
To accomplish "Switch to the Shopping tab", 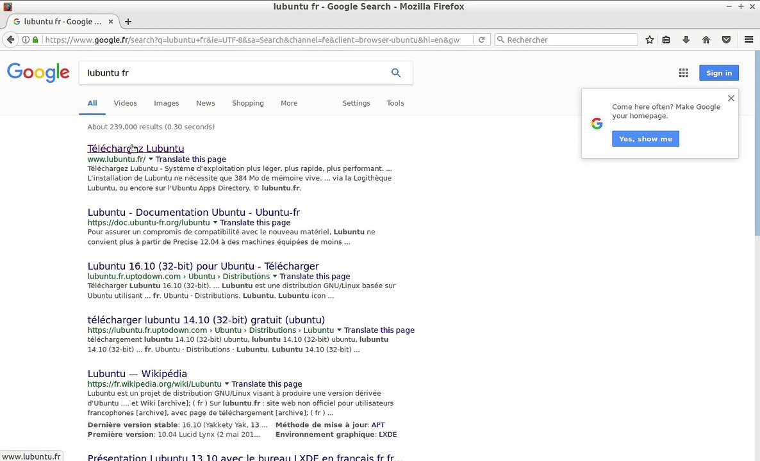I will (248, 103).
